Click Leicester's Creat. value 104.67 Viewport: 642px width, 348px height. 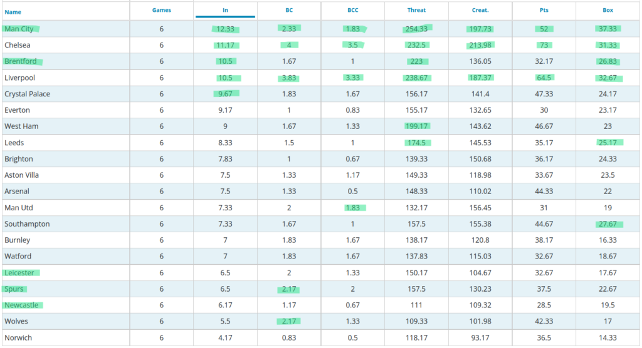point(480,273)
